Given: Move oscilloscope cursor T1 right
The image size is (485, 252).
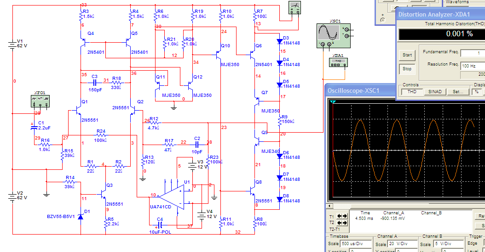Looking at the screenshot, I should [x=344, y=216].
